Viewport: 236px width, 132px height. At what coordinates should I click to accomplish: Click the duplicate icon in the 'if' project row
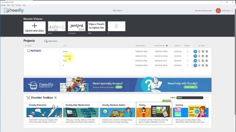pos(203,65)
